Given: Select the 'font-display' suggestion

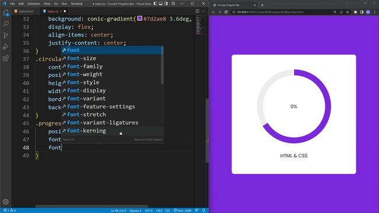Looking at the screenshot, I should 112,91.
